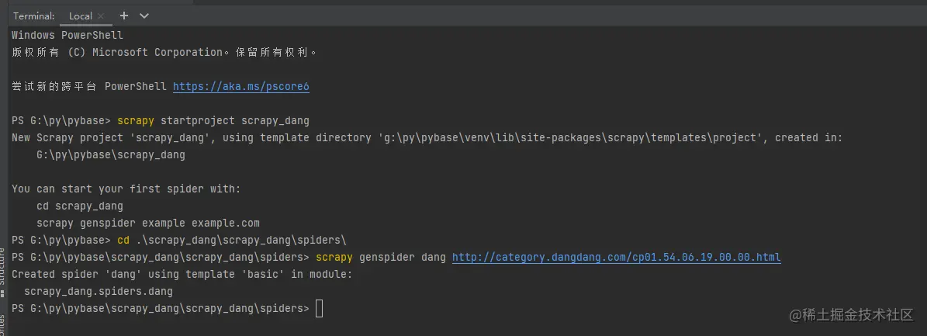
Task: Click the 'scrapy startproject scrapy_dang' command text
Action: 213,121
